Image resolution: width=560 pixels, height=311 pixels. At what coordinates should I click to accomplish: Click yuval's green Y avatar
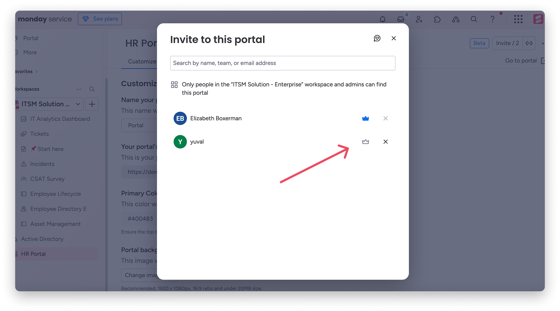180,142
